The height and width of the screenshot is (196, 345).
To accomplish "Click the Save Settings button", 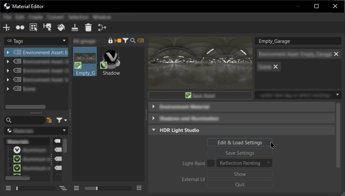I will pos(240,153).
